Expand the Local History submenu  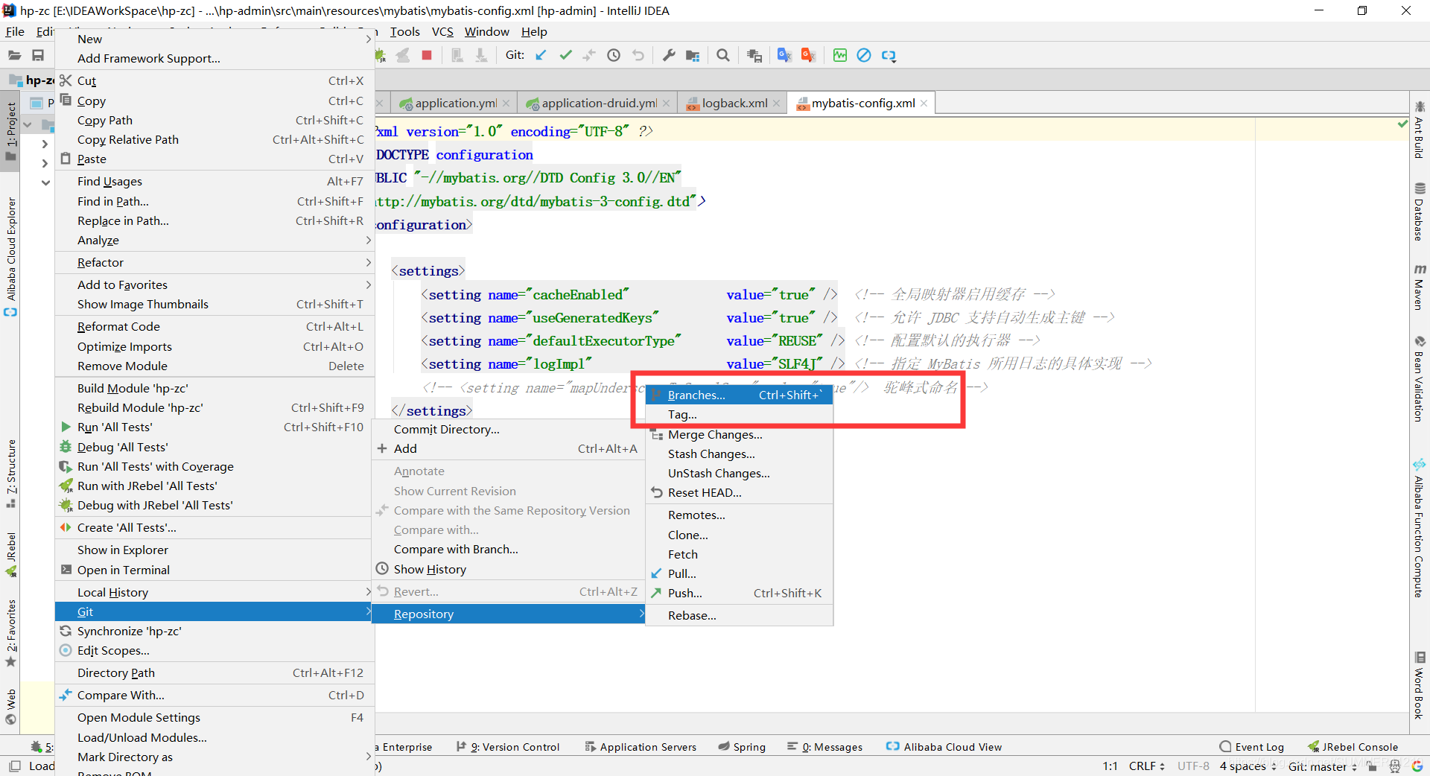tap(214, 592)
